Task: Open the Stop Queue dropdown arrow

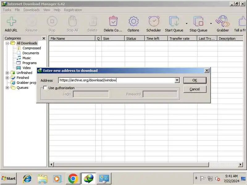Action: point(211,24)
